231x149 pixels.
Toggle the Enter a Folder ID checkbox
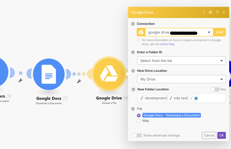click(133, 52)
